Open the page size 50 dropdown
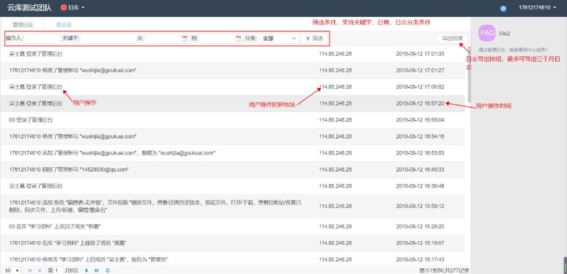Image resolution: width=567 pixels, height=274 pixels. click(x=12, y=270)
